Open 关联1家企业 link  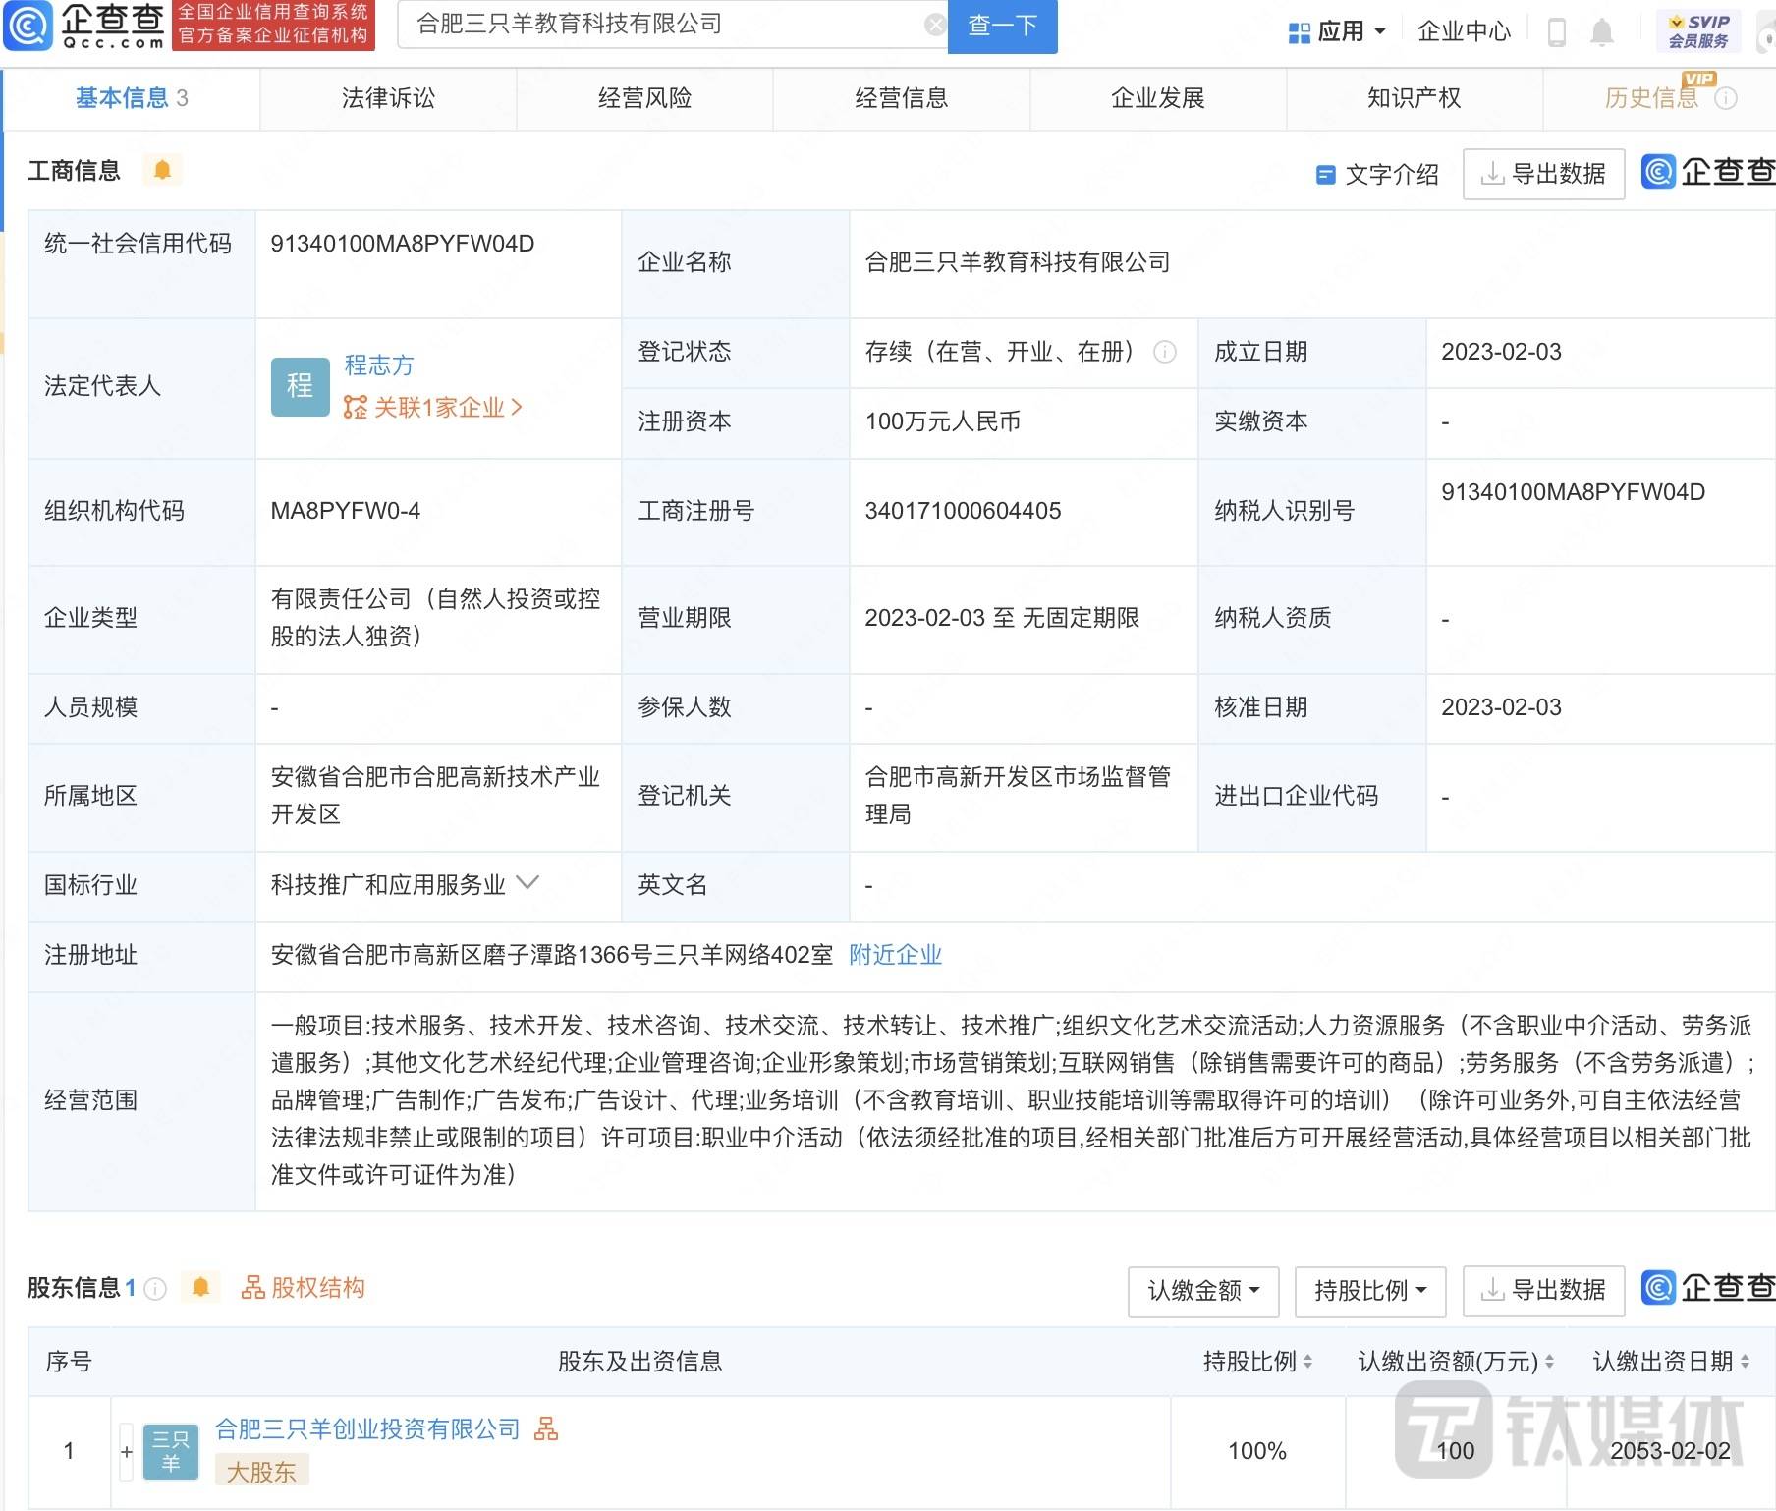click(x=433, y=407)
